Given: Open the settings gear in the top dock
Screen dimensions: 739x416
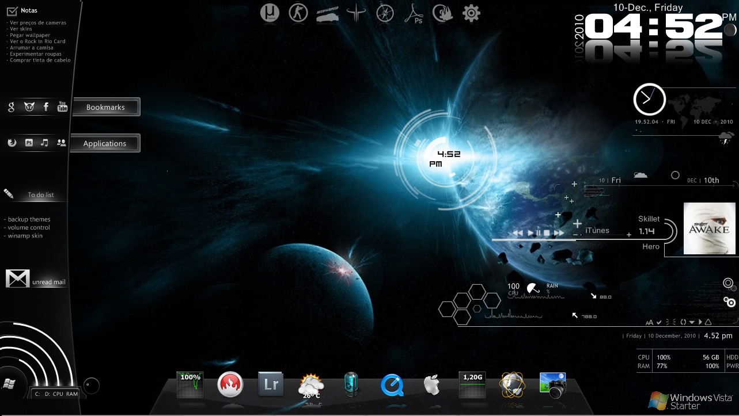Looking at the screenshot, I should (471, 13).
